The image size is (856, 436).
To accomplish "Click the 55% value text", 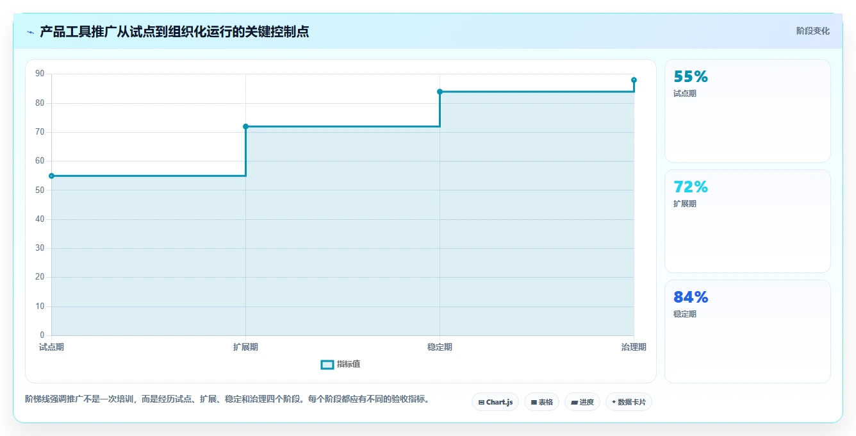I will [691, 77].
